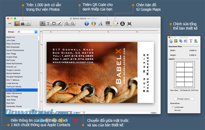Select Portrait orientation
The image size is (205, 130).
click(173, 110)
